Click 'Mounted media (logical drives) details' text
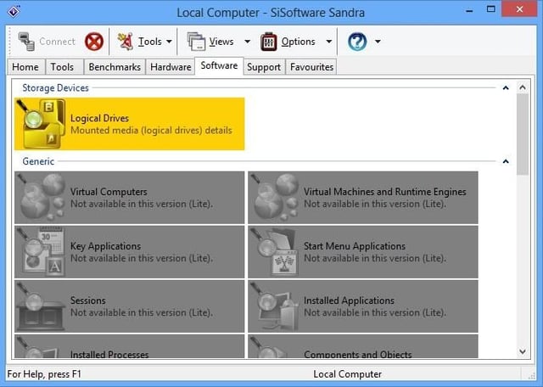543x387 pixels. pos(151,130)
